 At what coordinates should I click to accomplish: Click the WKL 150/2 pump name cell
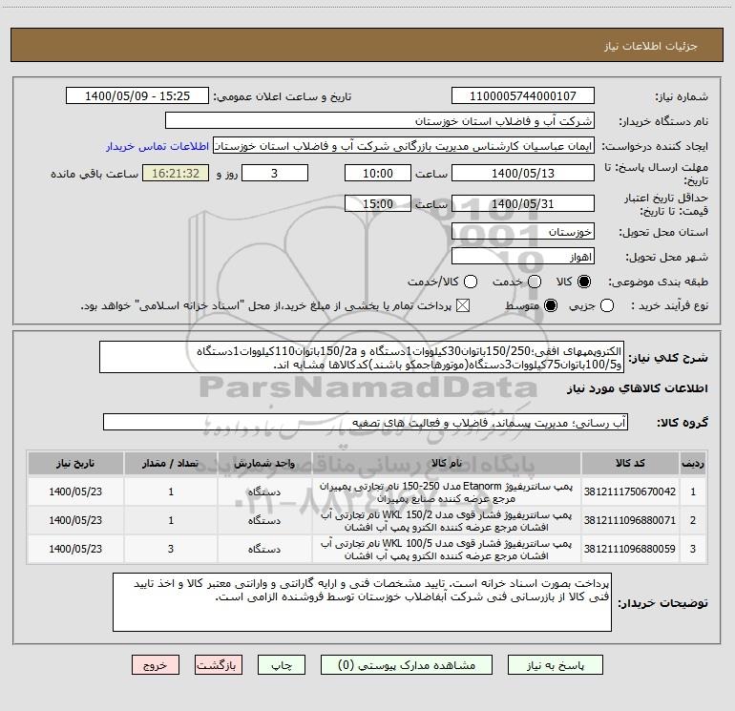447,520
